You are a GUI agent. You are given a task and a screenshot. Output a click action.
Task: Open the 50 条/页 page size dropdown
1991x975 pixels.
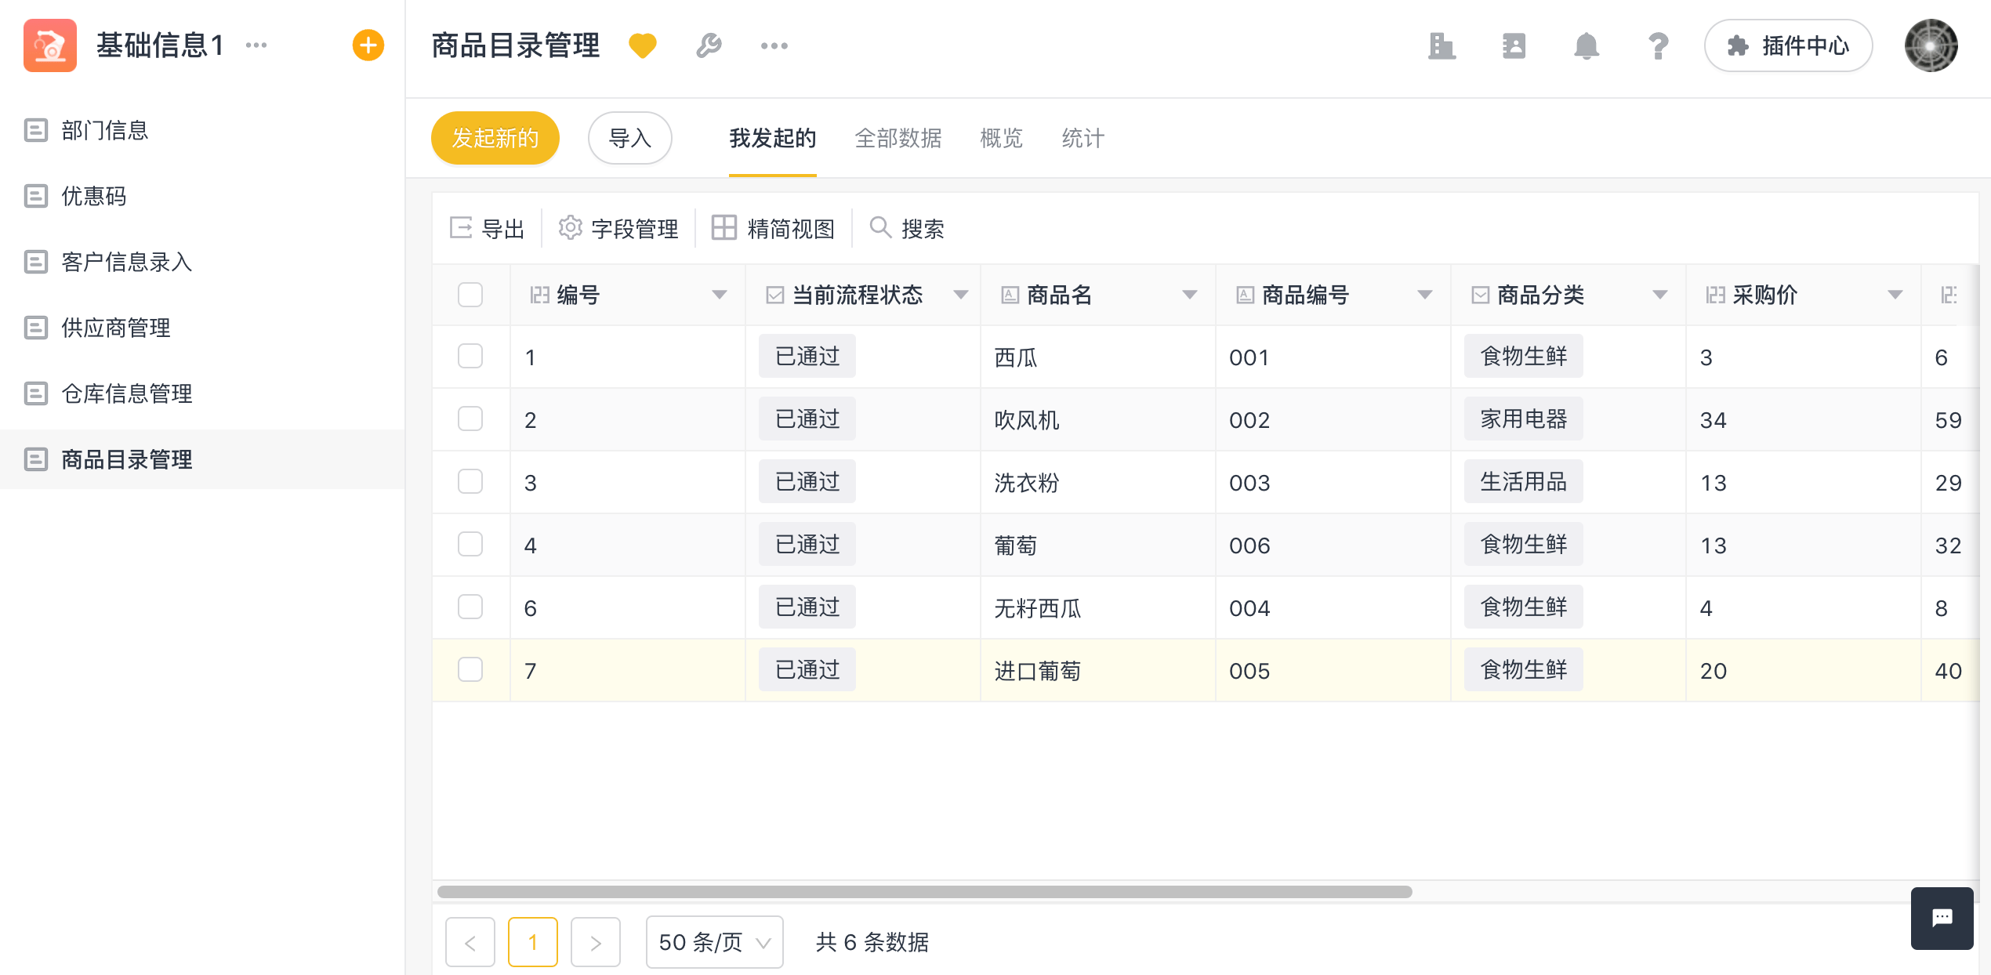click(x=714, y=941)
